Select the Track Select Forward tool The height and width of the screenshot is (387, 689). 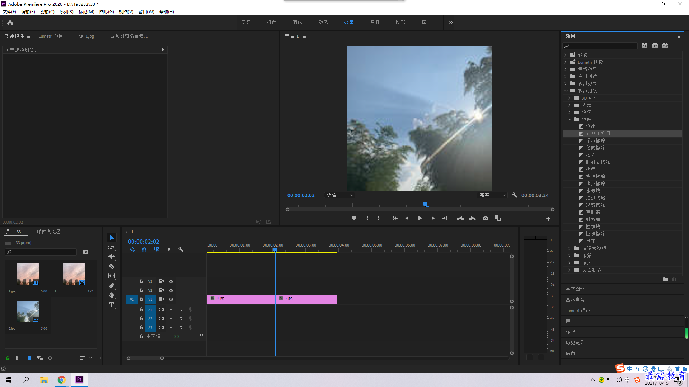point(112,247)
